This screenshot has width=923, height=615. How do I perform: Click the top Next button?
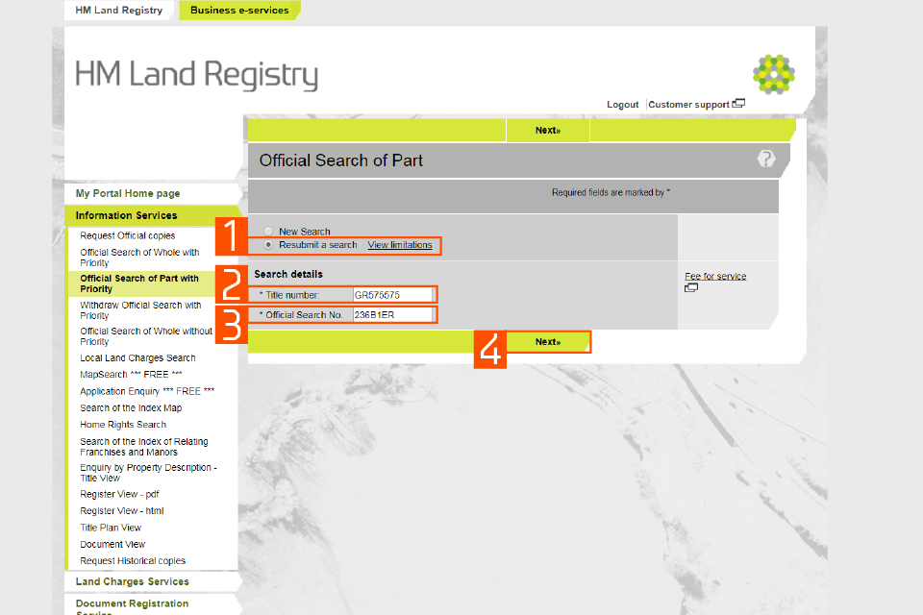click(x=547, y=131)
